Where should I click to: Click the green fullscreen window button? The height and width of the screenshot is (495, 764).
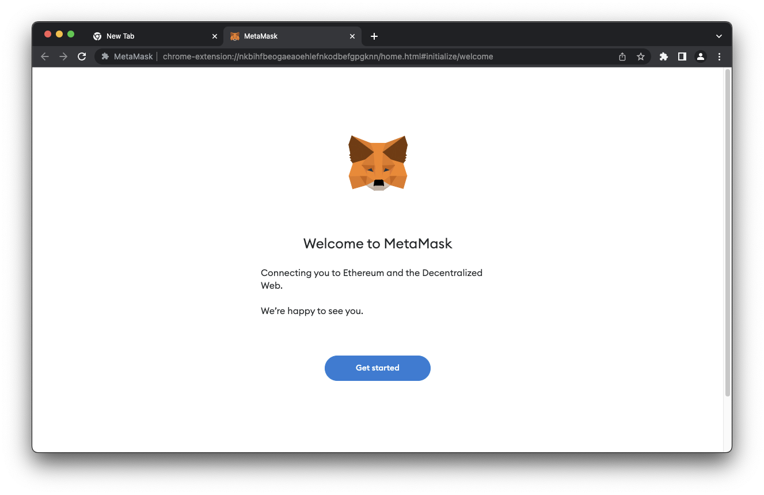71,34
